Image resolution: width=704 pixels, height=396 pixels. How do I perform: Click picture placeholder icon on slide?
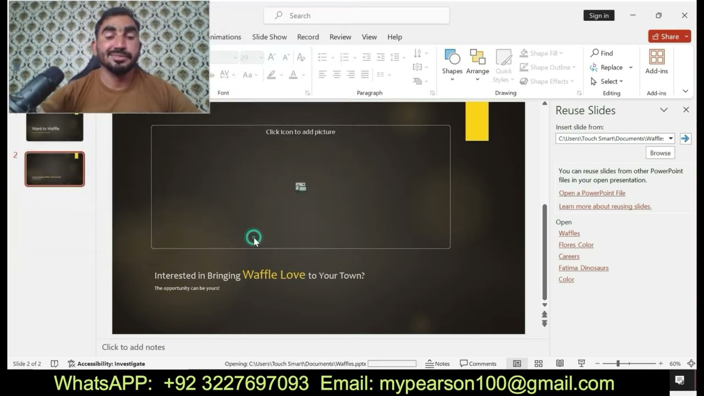click(300, 187)
